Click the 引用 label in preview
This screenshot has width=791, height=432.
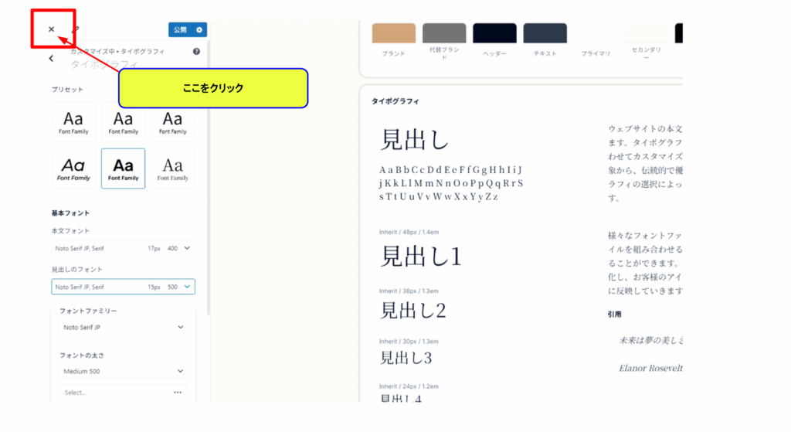614,315
